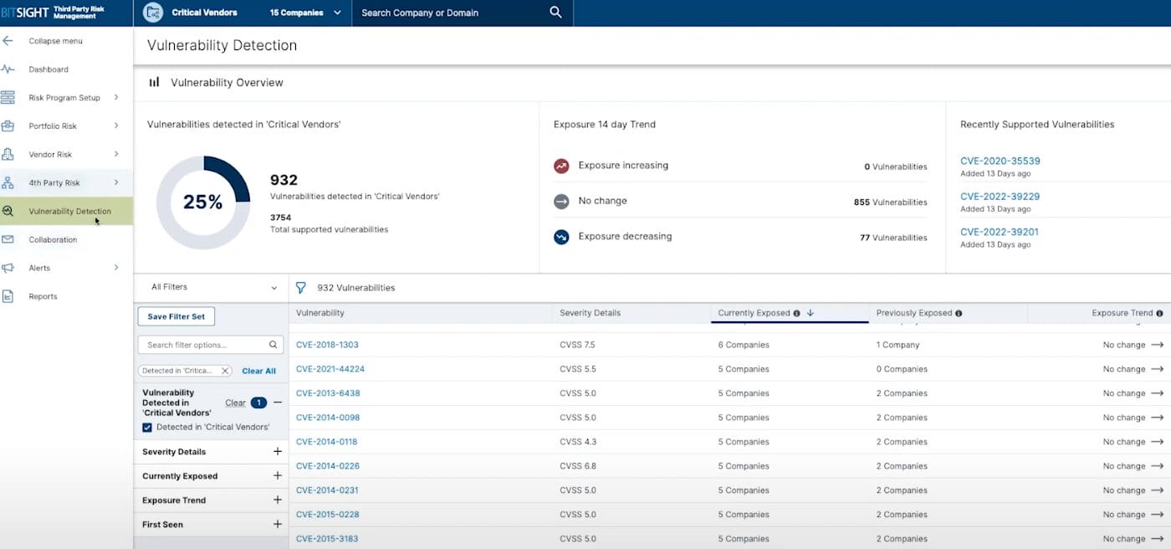This screenshot has width=1171, height=549.
Task: Click the 25% donut chart
Action: 203,203
